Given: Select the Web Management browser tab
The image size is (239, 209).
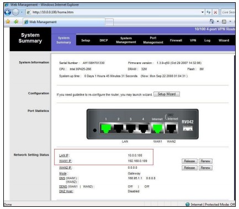Looking at the screenshot, I should [x=64, y=22].
